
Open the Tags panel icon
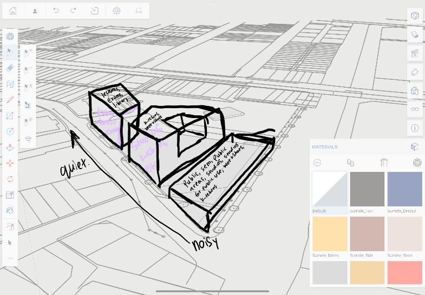[415, 72]
